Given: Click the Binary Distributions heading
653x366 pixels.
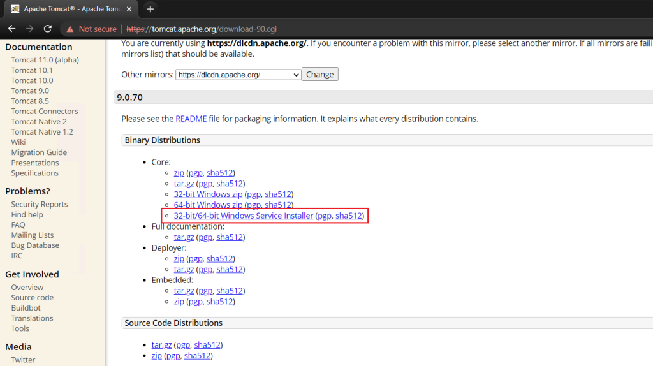Looking at the screenshot, I should point(163,140).
